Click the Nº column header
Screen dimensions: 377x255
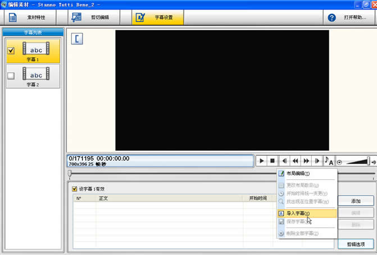point(84,198)
